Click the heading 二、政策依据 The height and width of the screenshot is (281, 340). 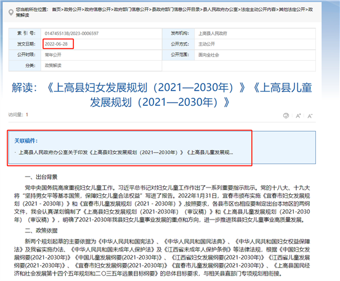click(41, 231)
